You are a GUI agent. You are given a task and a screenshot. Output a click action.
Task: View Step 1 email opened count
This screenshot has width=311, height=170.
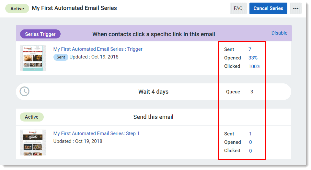pos(250,142)
